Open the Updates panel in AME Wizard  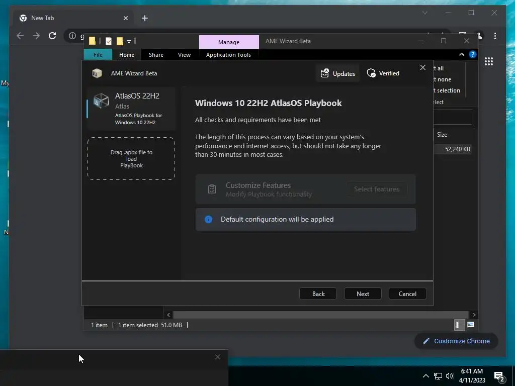click(338, 73)
